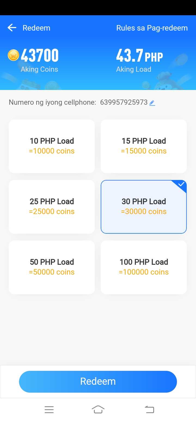Image resolution: width=196 pixels, height=421 pixels.
Task: Open Rules sa Pag-redeem
Action: 152,28
